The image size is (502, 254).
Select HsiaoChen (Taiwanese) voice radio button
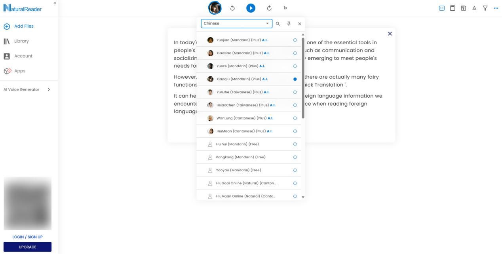(295, 105)
